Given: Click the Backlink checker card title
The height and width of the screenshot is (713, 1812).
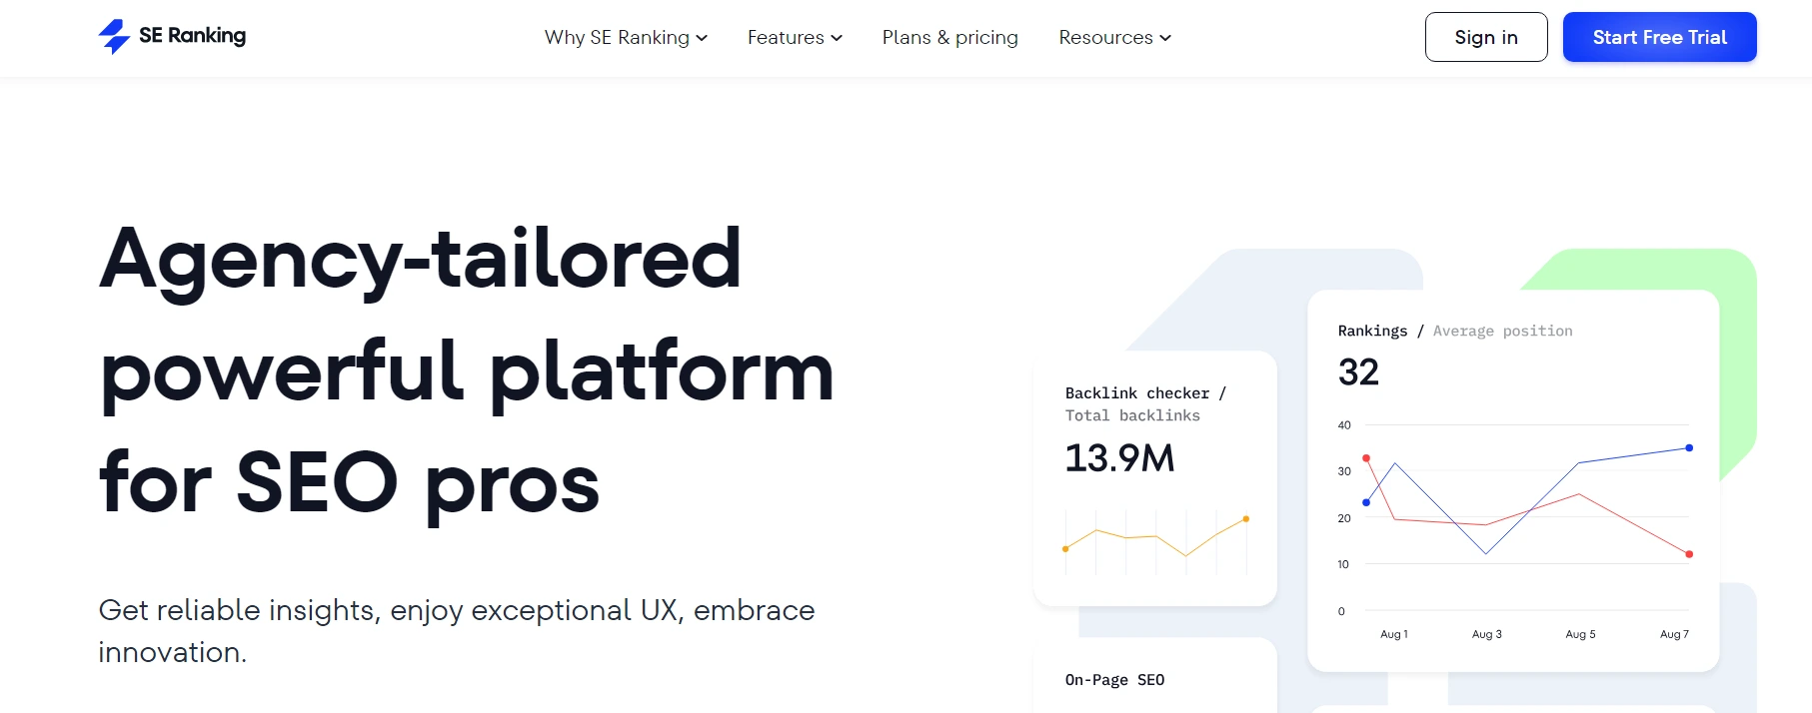Looking at the screenshot, I should coord(1145,393).
